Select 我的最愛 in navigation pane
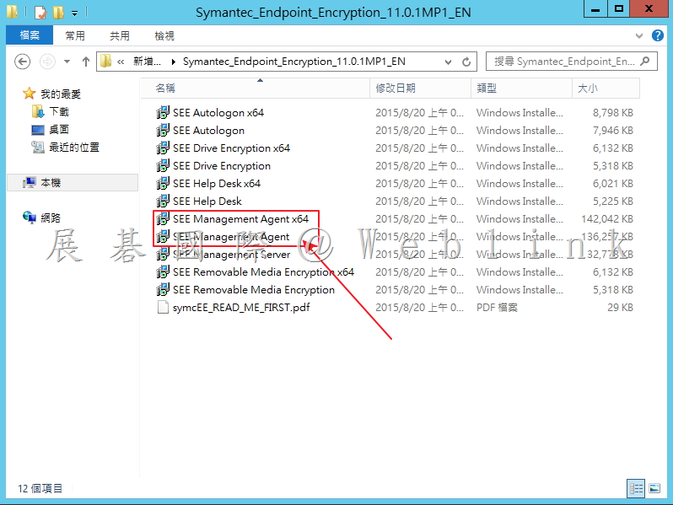The height and width of the screenshot is (505, 673). point(61,94)
